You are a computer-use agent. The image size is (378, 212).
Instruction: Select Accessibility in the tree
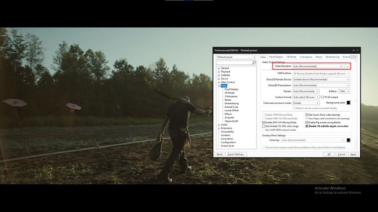coord(227,132)
